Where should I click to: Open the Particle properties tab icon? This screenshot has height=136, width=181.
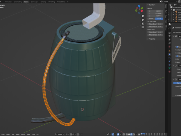coord(170,58)
